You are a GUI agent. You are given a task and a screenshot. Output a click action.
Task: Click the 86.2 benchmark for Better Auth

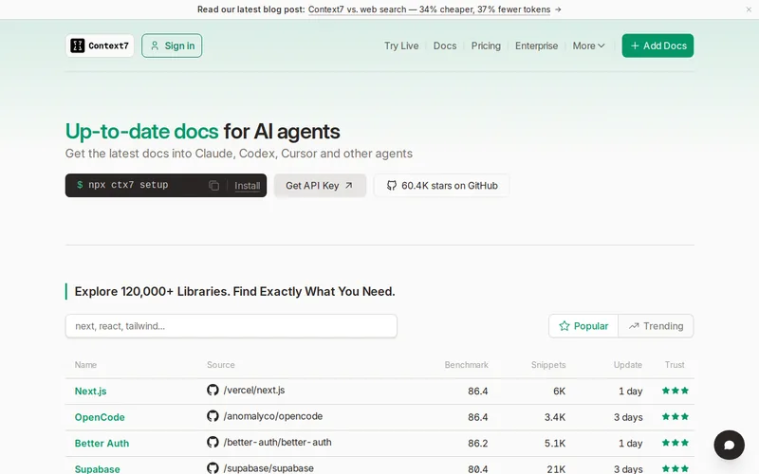[478, 443]
